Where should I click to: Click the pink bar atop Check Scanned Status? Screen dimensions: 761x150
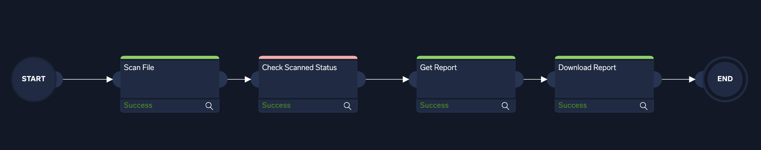point(308,58)
